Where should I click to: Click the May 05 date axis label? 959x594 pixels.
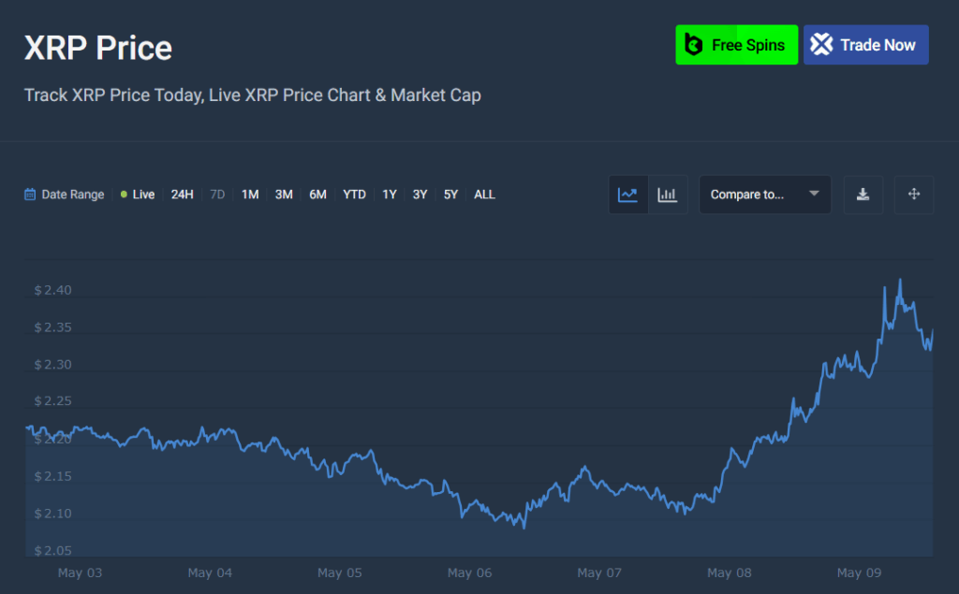(x=339, y=572)
